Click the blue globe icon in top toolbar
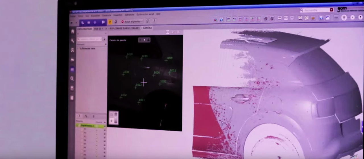364x159 pixels. 221,19
